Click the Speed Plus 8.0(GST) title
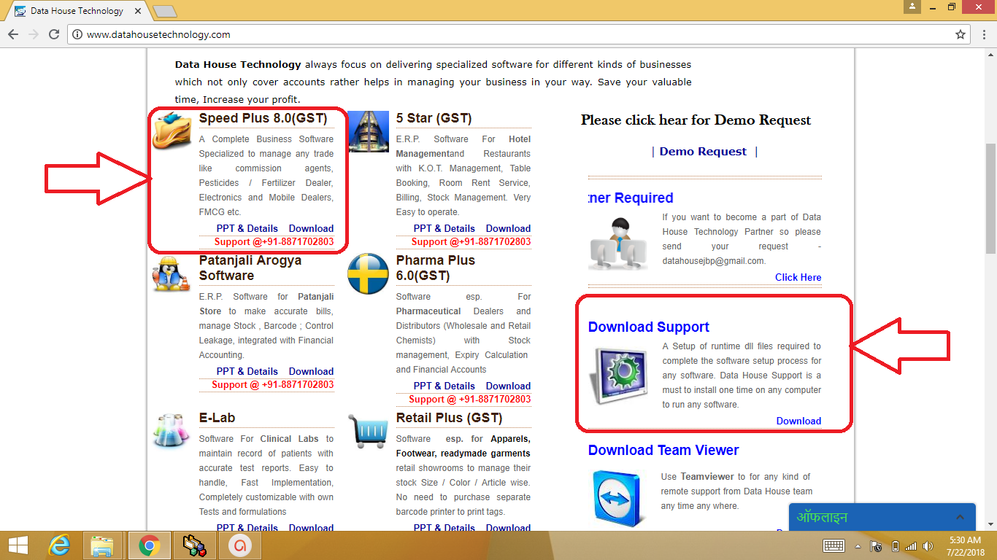997x560 pixels. [263, 118]
